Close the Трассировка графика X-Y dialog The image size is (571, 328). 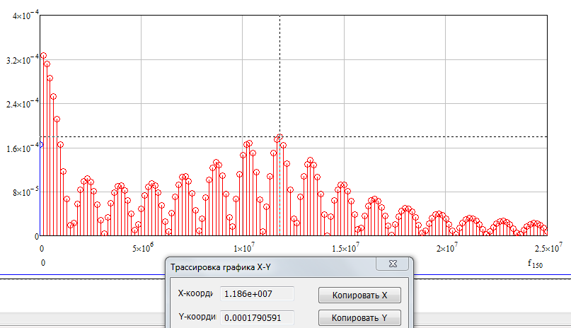(393, 264)
